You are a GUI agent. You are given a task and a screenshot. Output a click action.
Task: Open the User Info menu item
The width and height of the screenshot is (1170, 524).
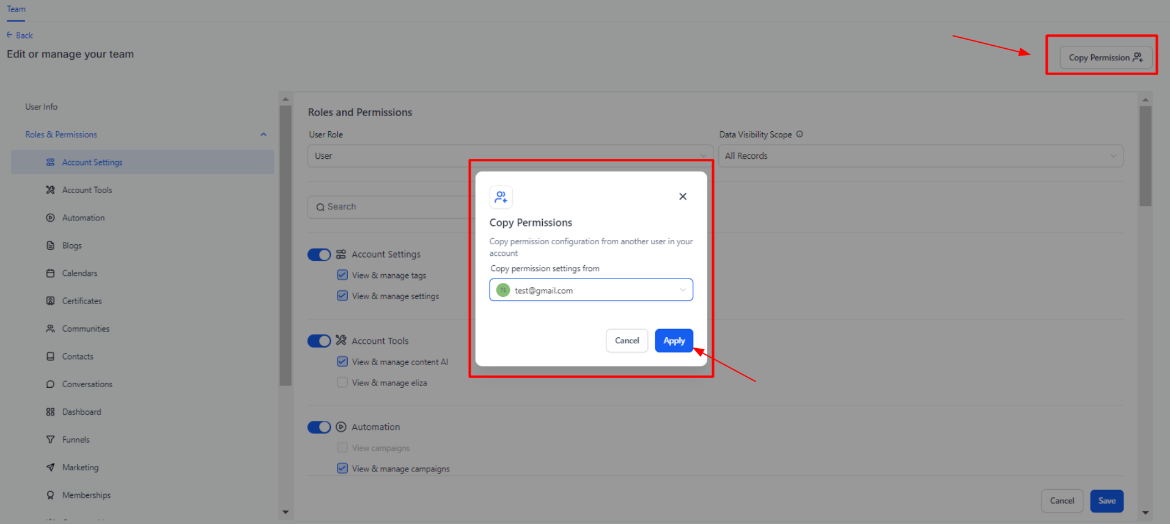(42, 107)
